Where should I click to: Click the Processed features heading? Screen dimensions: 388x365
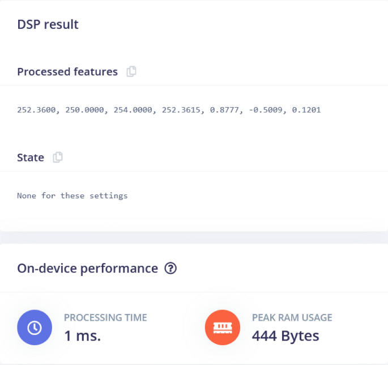click(x=67, y=72)
